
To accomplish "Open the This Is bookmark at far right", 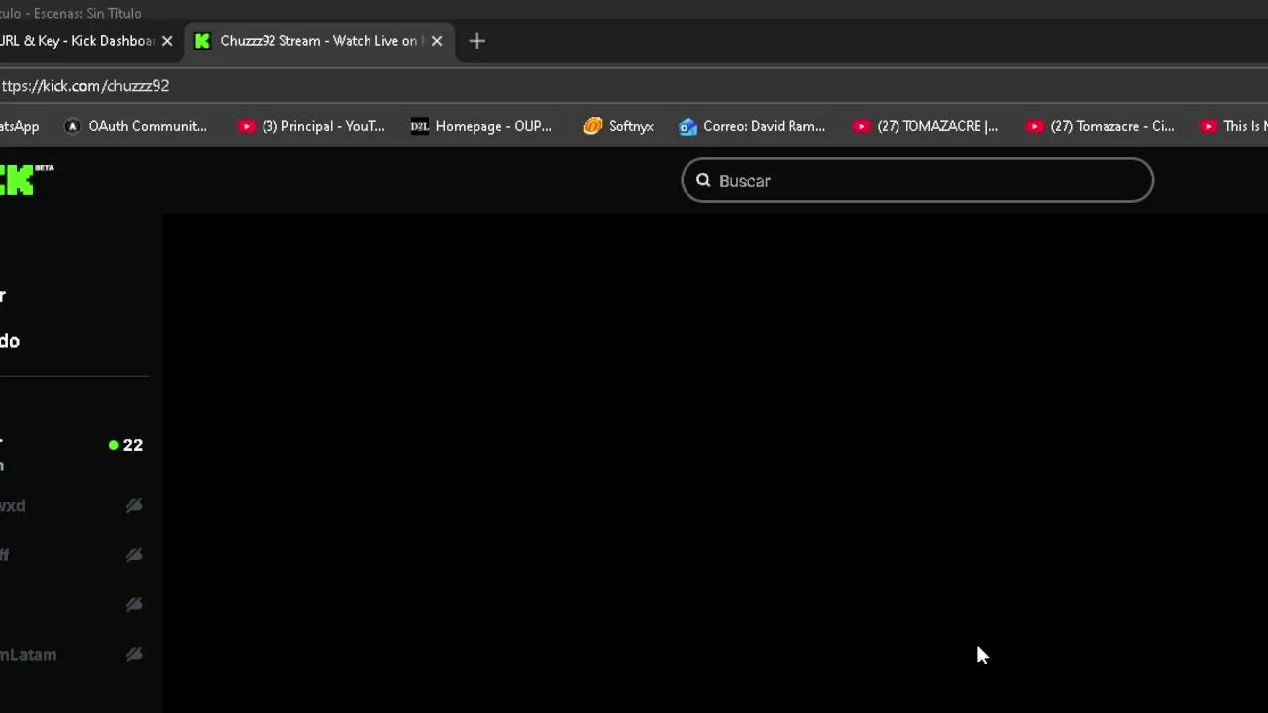I will pos(1233,126).
